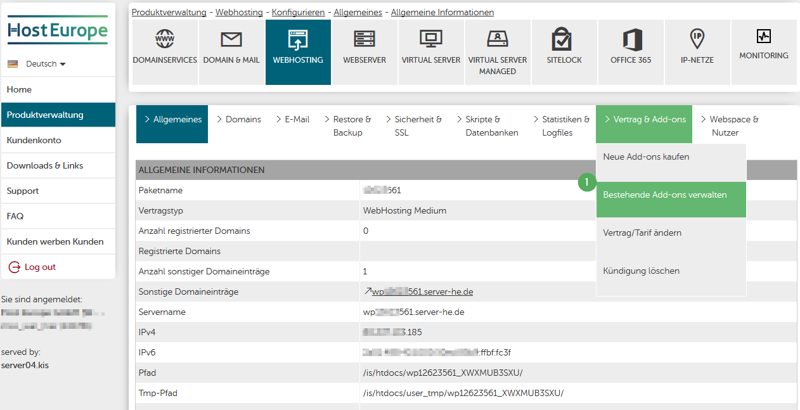Expand Restore & Backup submenu

(x=348, y=125)
